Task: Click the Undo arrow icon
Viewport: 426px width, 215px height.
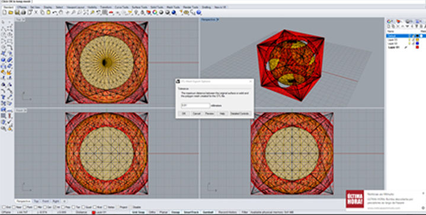Action: (55, 12)
